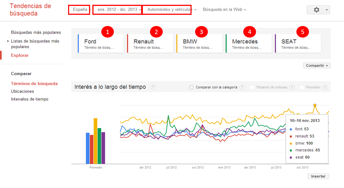The width and height of the screenshot is (344, 188).
Task: Click help icon beside Interés a lo largo del tiempo
Action: coord(153,87)
